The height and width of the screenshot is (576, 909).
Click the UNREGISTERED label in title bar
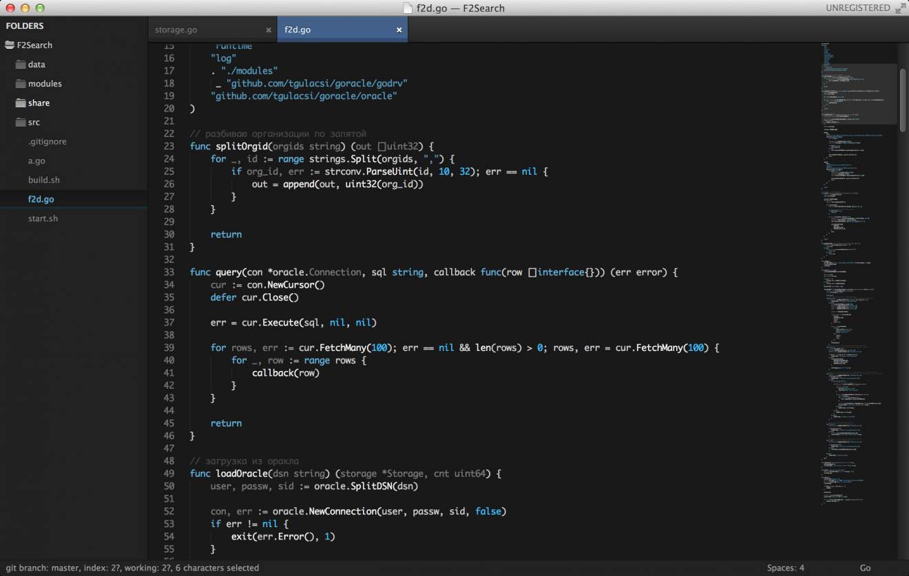[x=858, y=8]
